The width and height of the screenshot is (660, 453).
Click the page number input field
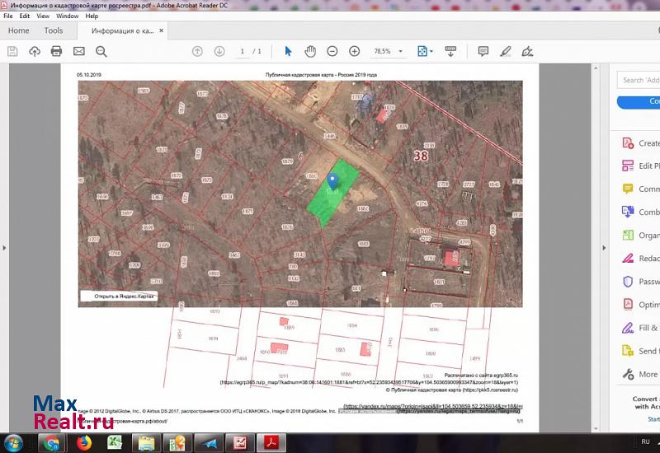click(242, 51)
